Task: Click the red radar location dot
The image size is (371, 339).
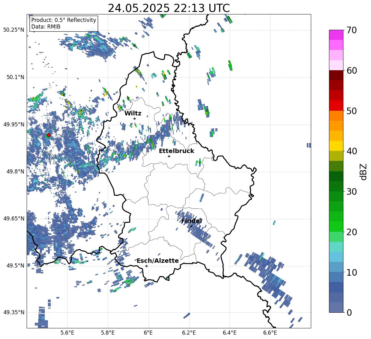Action: click(x=49, y=135)
